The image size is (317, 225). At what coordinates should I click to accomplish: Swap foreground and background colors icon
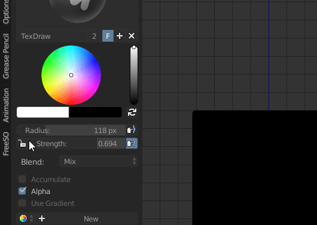132,112
